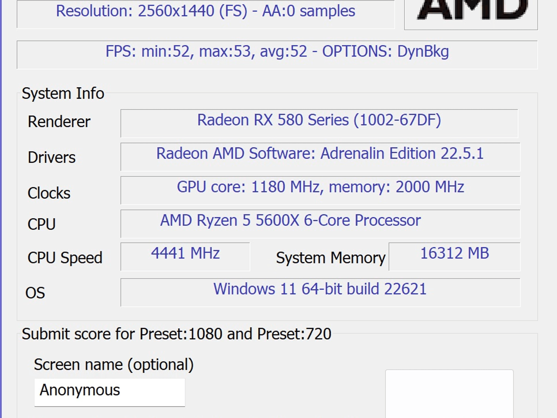Click the Renderer row label
The image size is (557, 418).
(59, 121)
